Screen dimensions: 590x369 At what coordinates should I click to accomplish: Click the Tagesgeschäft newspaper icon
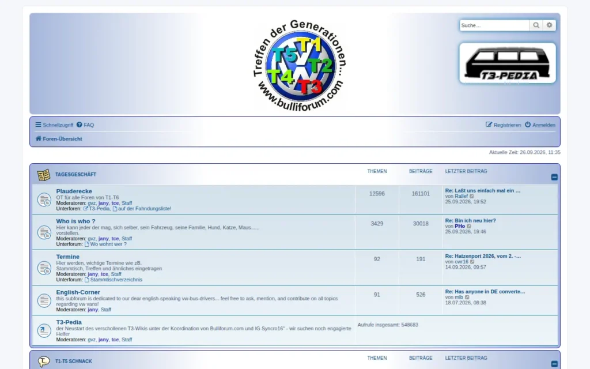(x=44, y=175)
